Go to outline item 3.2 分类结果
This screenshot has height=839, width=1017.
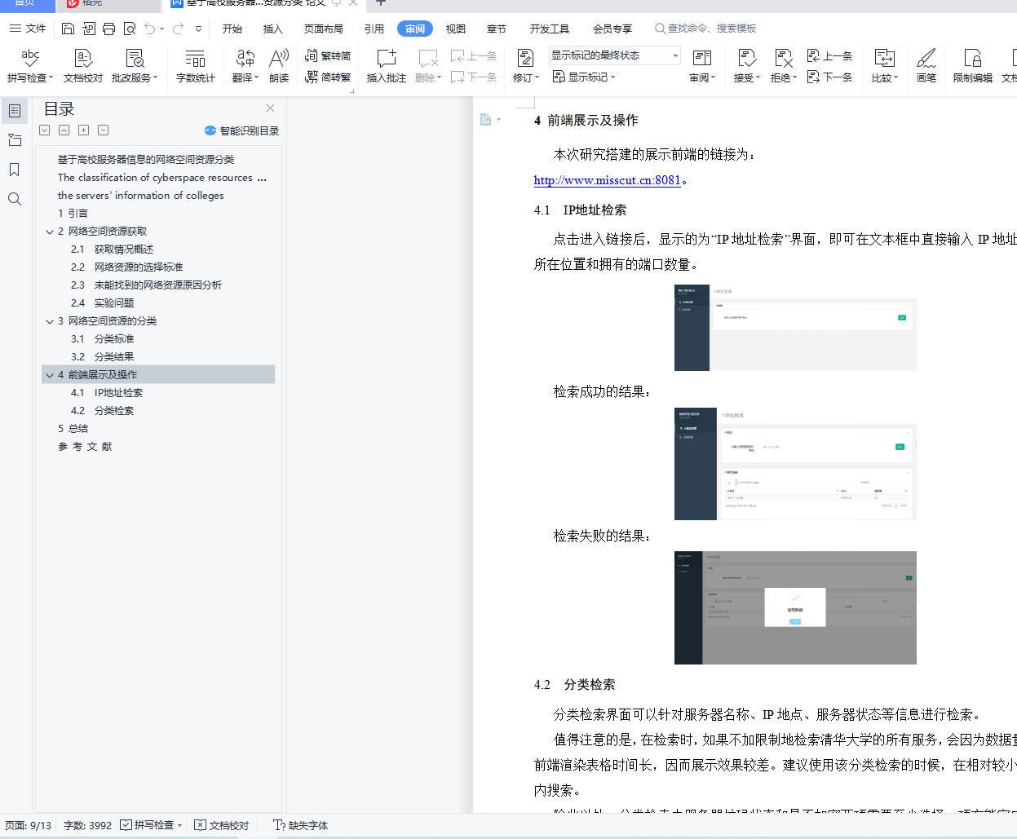(102, 357)
